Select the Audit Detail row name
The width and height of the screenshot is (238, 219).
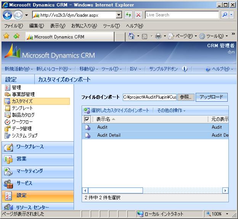(109, 135)
